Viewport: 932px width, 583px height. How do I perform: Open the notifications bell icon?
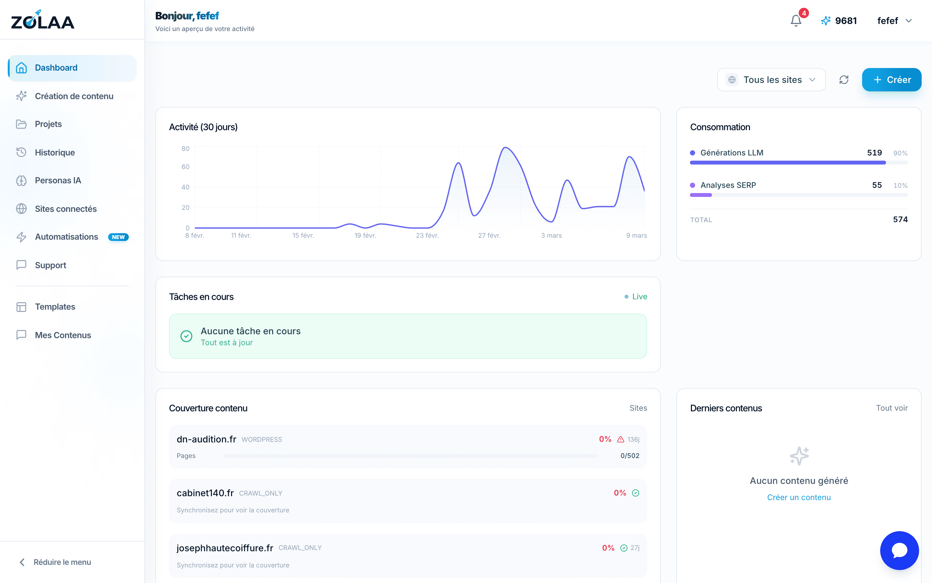click(796, 20)
